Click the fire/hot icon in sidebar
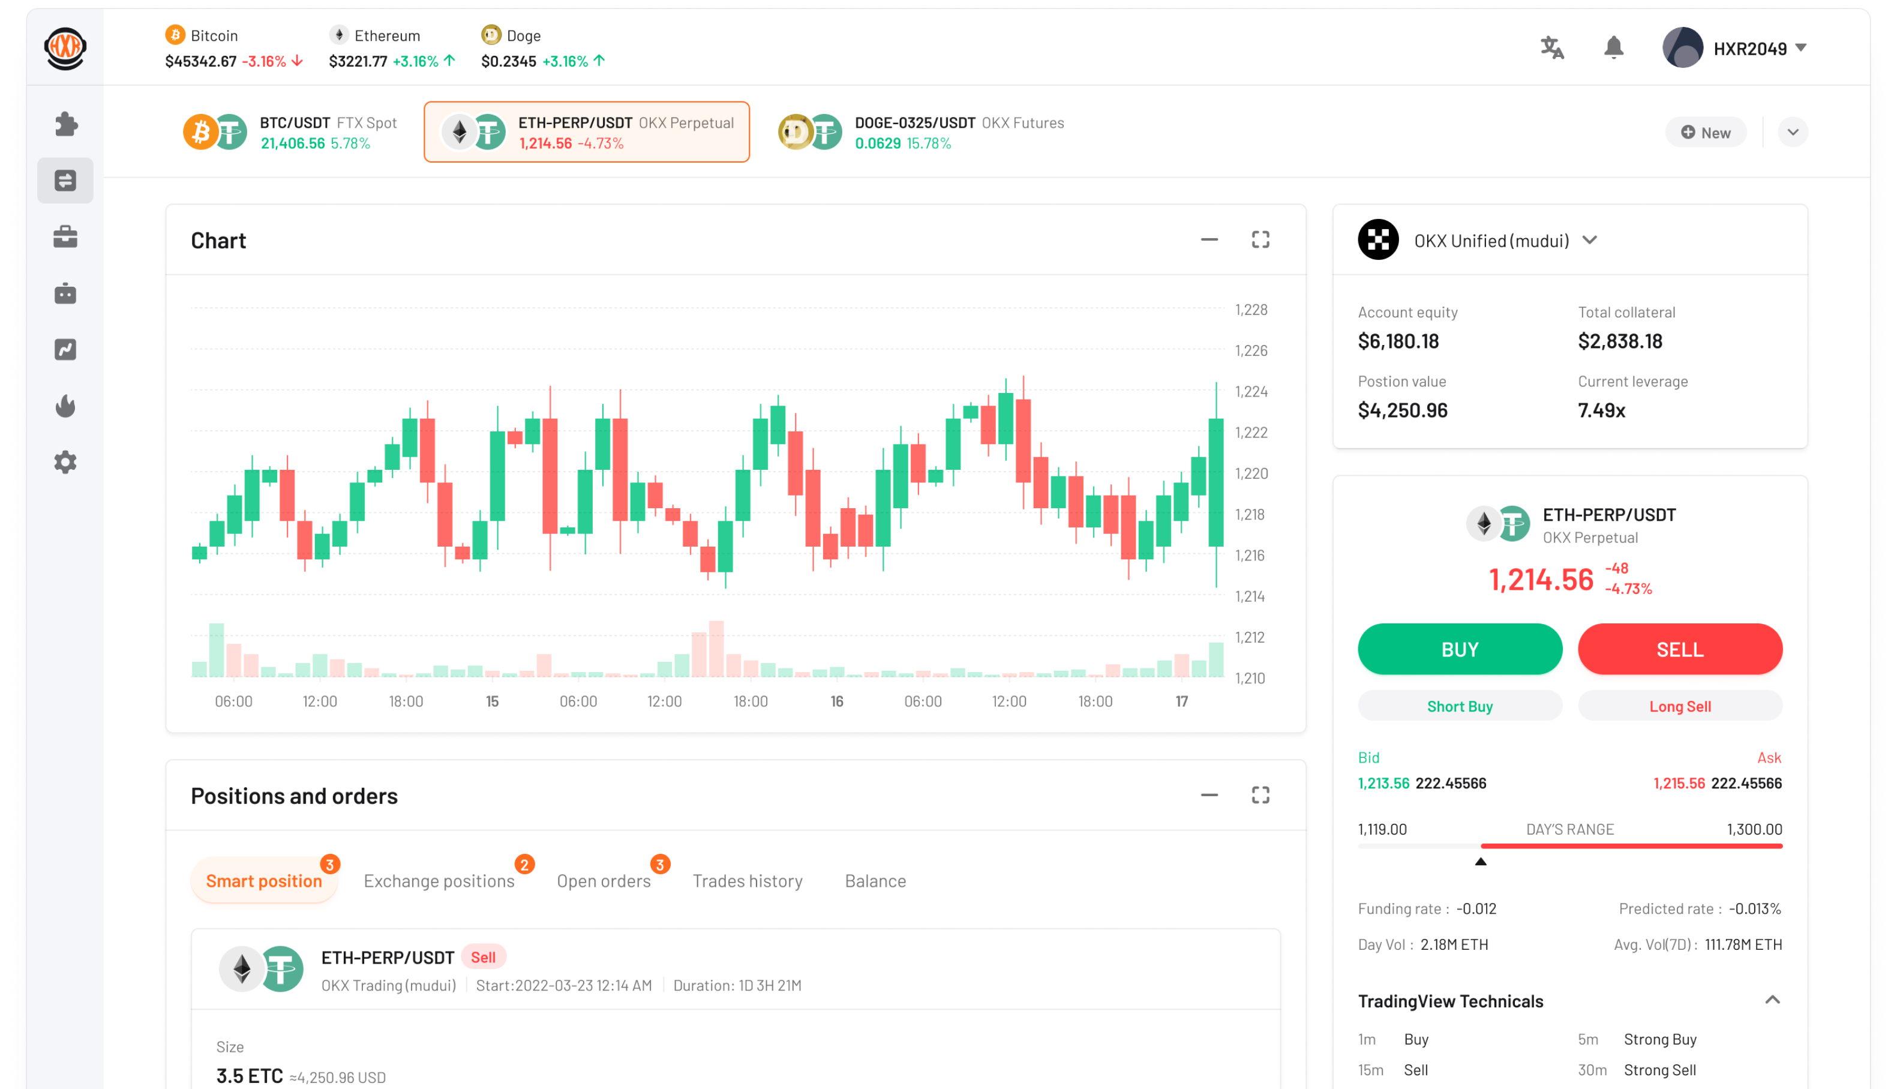1897x1089 pixels. click(65, 405)
